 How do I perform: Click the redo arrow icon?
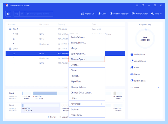pyautogui.click(x=22, y=14)
